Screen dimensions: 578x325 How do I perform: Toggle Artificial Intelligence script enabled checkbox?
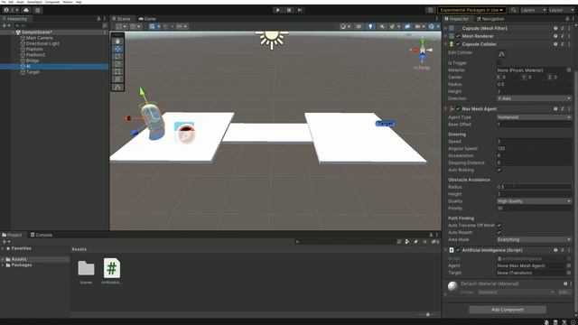pos(458,250)
